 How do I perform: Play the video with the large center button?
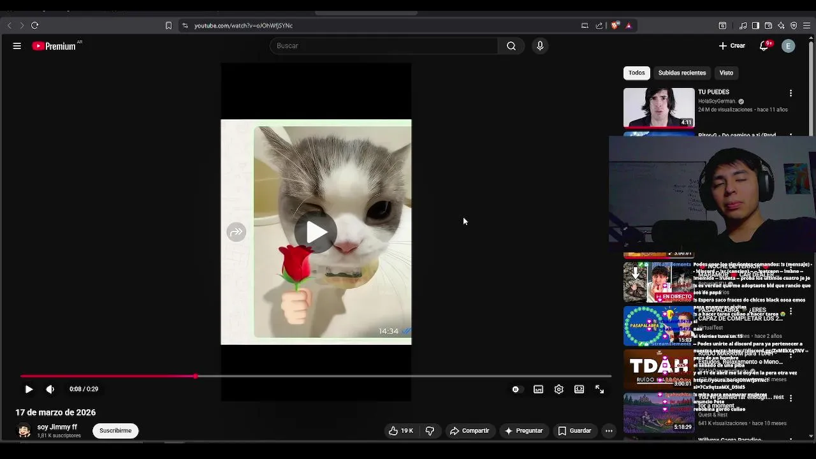(x=316, y=232)
